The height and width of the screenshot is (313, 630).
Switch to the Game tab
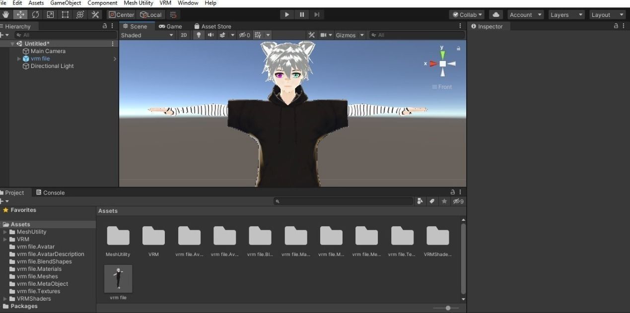(x=170, y=26)
